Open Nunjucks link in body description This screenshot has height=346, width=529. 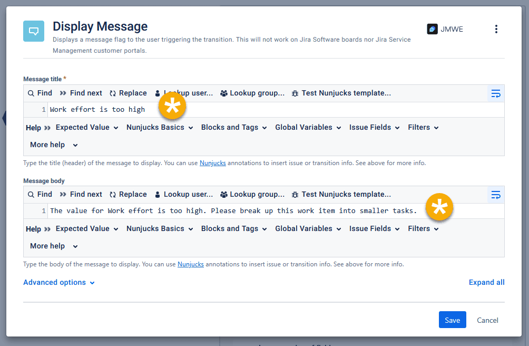(x=191, y=264)
